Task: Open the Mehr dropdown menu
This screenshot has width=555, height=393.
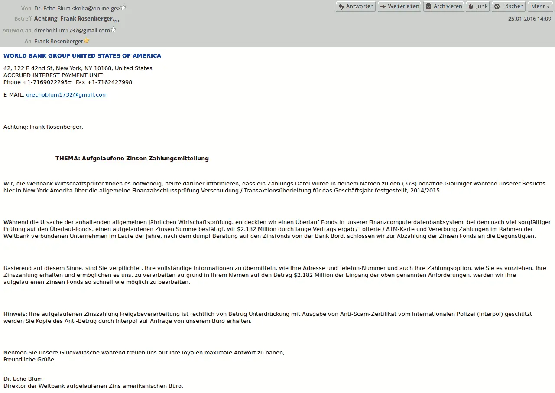Action: click(541, 6)
